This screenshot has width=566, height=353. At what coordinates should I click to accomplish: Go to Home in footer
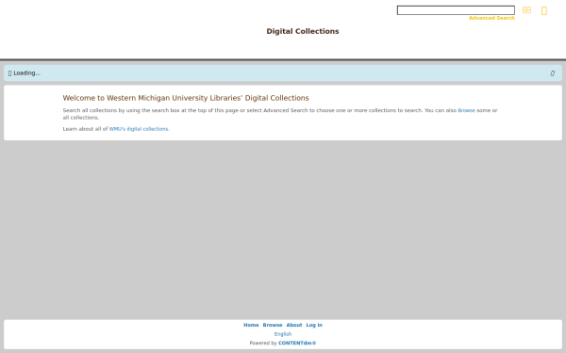point(251,325)
